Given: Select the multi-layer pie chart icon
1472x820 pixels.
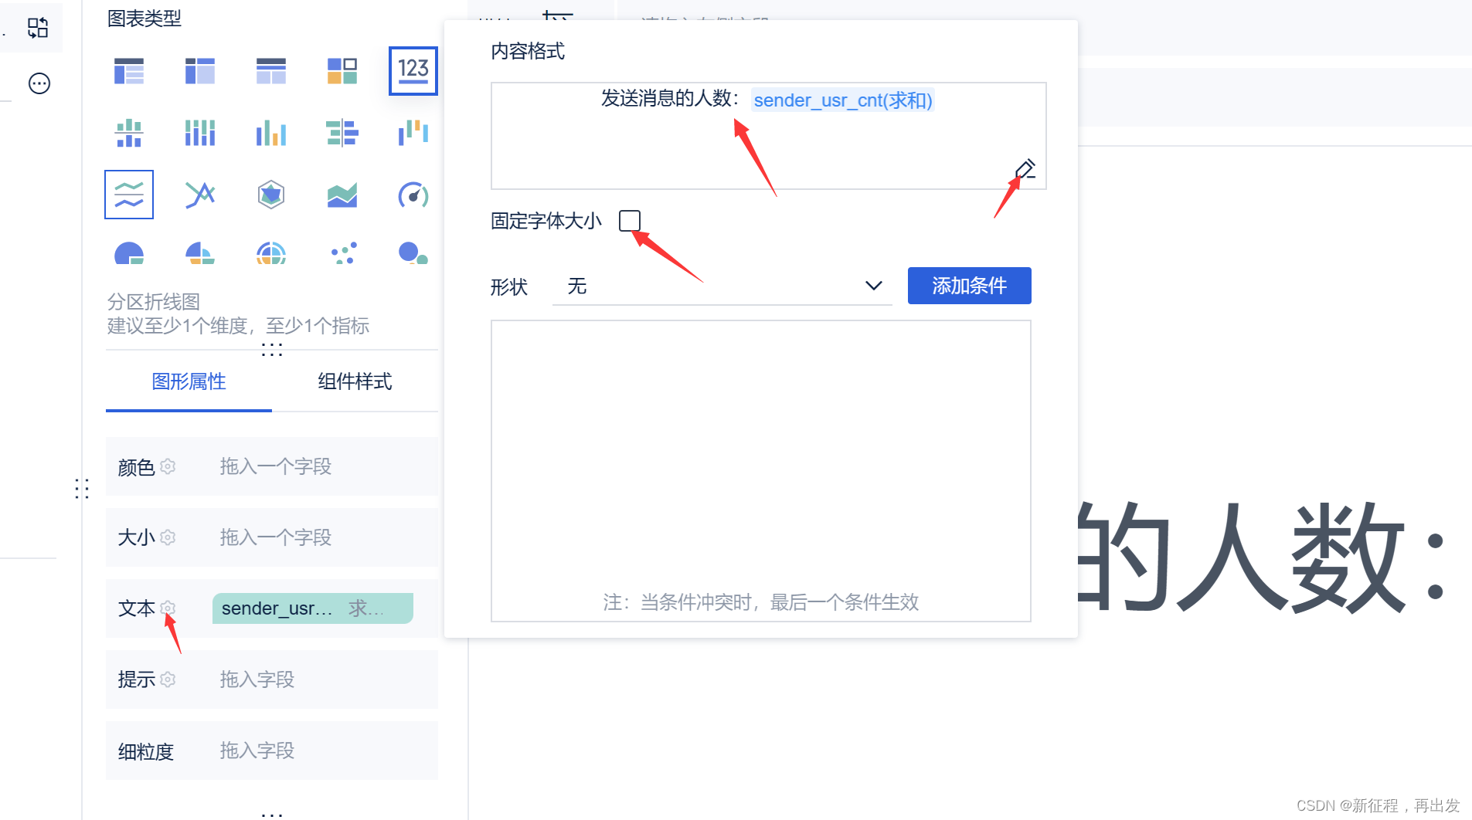Looking at the screenshot, I should coord(271,253).
